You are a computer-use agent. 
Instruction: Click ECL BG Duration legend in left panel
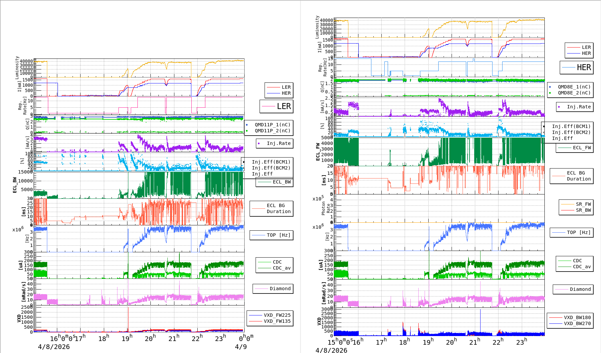pos(272,208)
